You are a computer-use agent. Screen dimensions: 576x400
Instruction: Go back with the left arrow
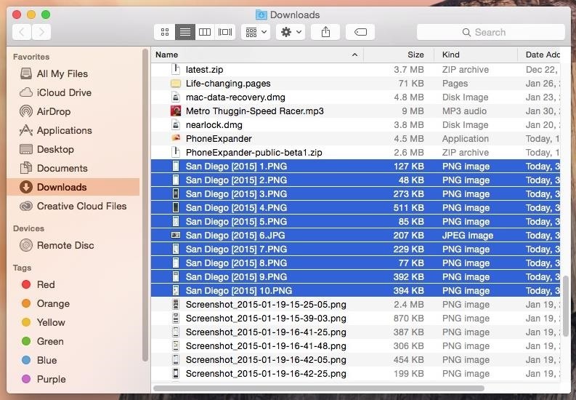(x=22, y=32)
